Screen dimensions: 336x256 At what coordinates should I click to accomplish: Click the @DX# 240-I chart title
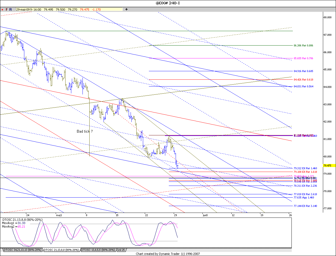pyautogui.click(x=168, y=3)
